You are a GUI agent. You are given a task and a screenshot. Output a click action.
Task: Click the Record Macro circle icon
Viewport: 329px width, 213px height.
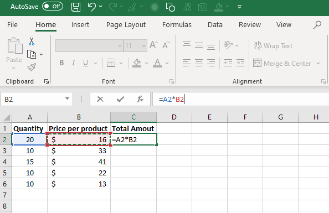coord(155,7)
